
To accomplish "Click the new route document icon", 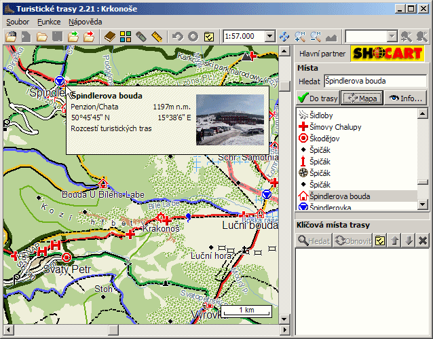I will (x=26, y=37).
